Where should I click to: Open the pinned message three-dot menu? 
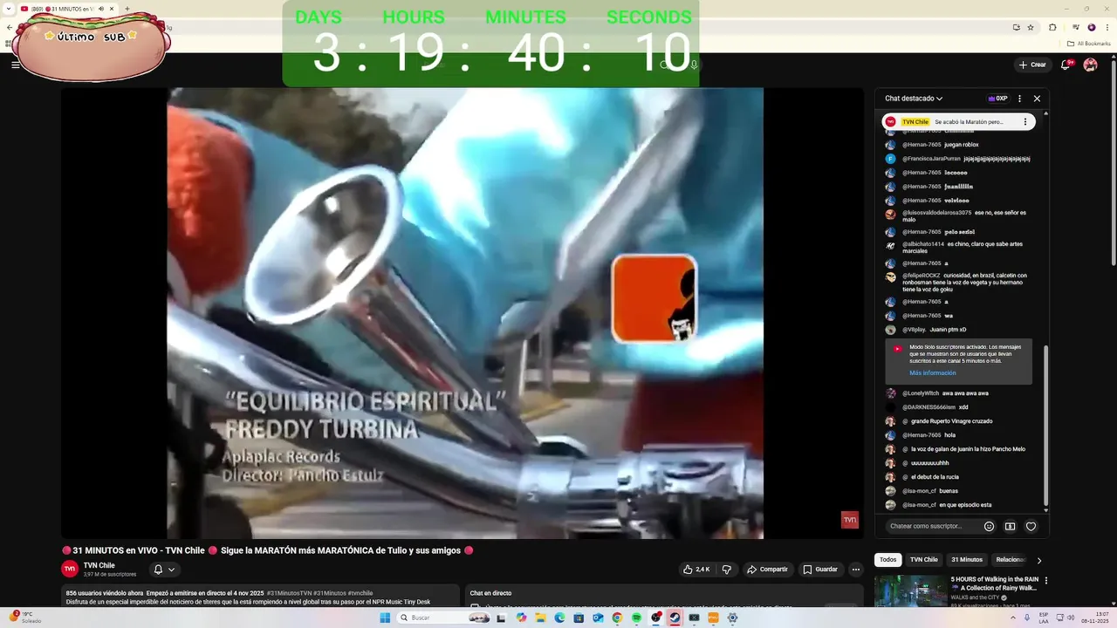pyautogui.click(x=1025, y=122)
